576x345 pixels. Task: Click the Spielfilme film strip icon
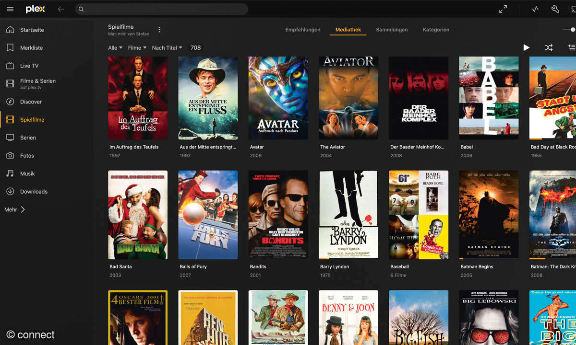pos(10,120)
